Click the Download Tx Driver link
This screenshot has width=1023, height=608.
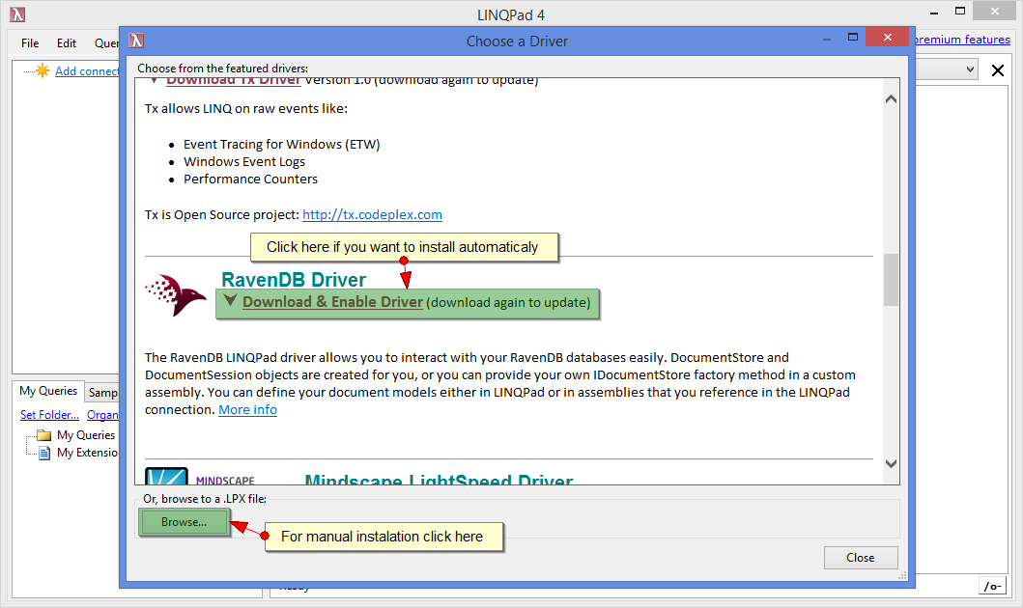tap(234, 81)
